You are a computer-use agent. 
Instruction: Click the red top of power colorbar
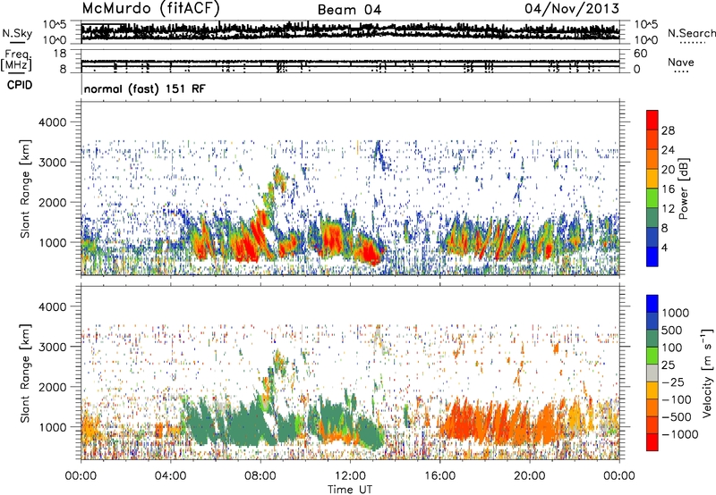point(652,120)
